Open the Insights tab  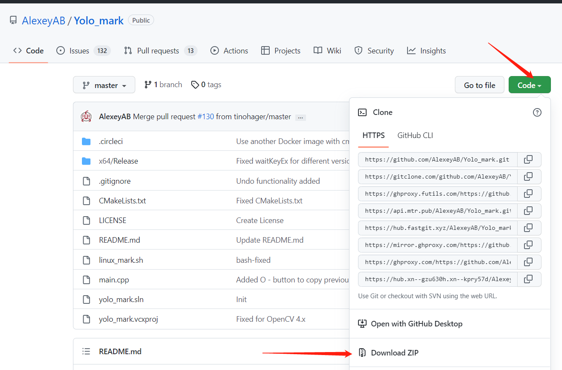[426, 51]
